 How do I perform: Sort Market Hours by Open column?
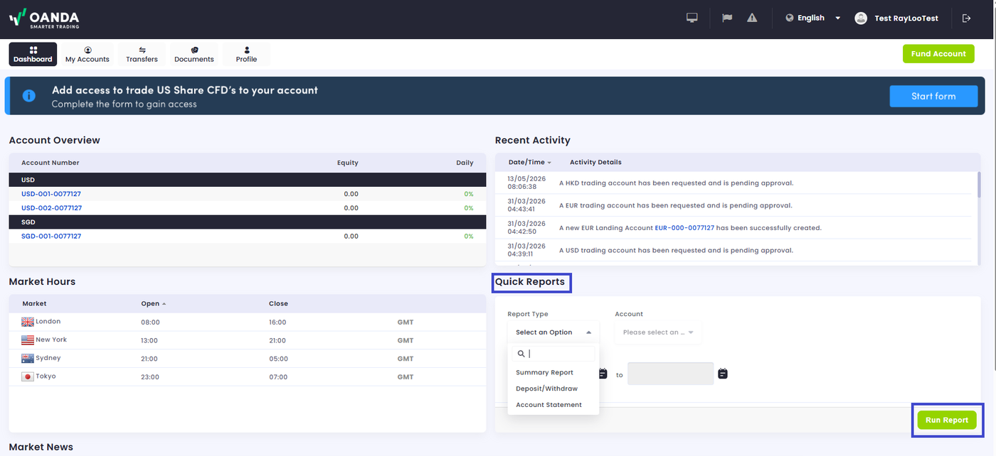click(x=153, y=303)
